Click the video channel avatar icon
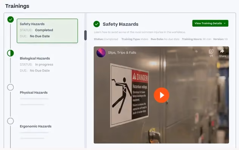Image resolution: width=239 pixels, height=150 pixels. coord(101,53)
